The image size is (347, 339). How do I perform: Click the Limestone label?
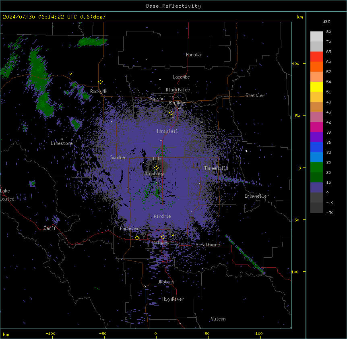62,143
